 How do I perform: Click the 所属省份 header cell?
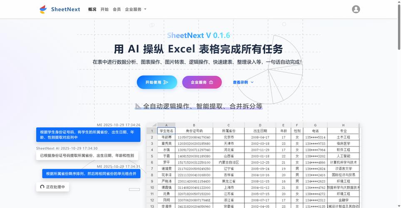tap(229, 131)
